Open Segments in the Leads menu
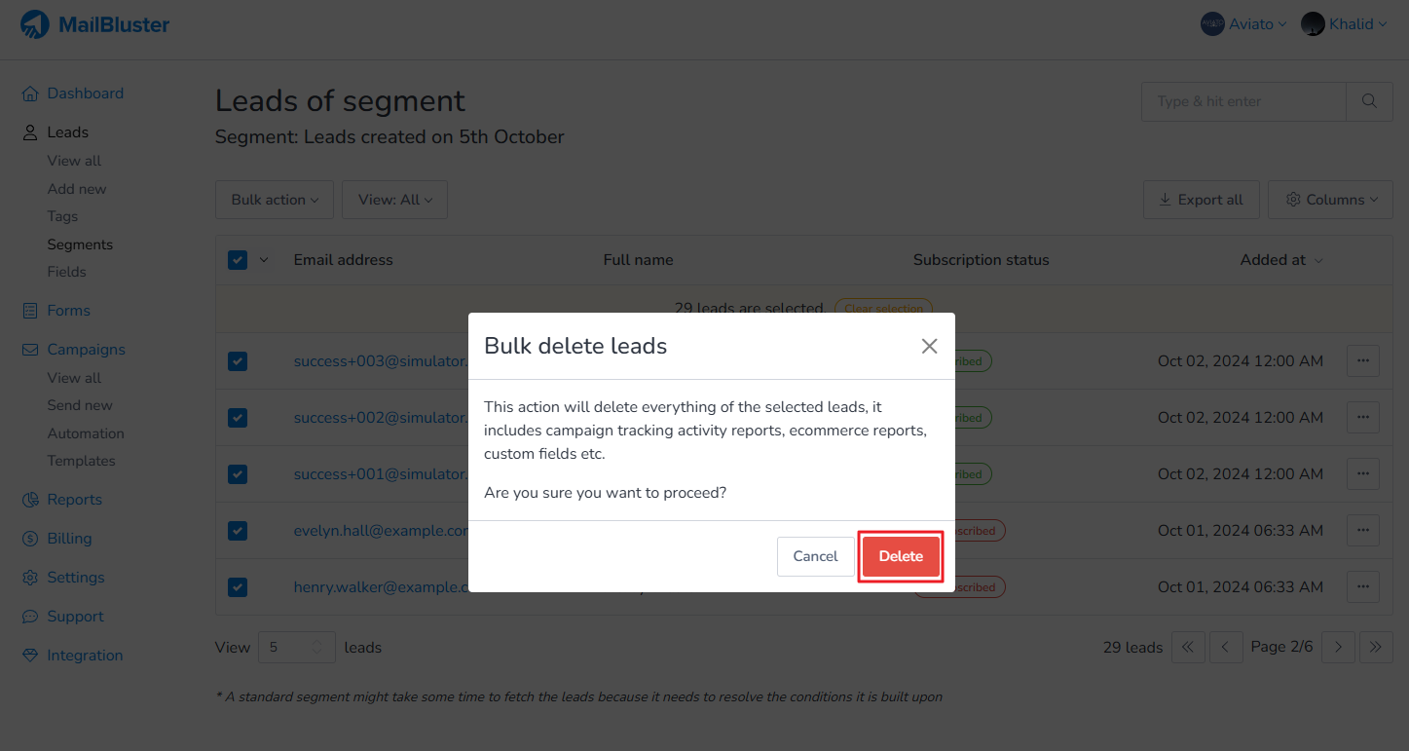This screenshot has height=751, width=1409. [80, 244]
